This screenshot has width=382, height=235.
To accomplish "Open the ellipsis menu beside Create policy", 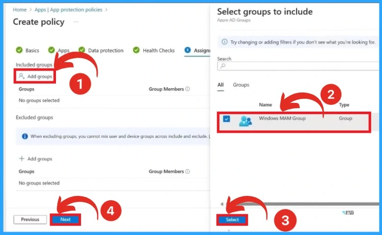I will (76, 22).
